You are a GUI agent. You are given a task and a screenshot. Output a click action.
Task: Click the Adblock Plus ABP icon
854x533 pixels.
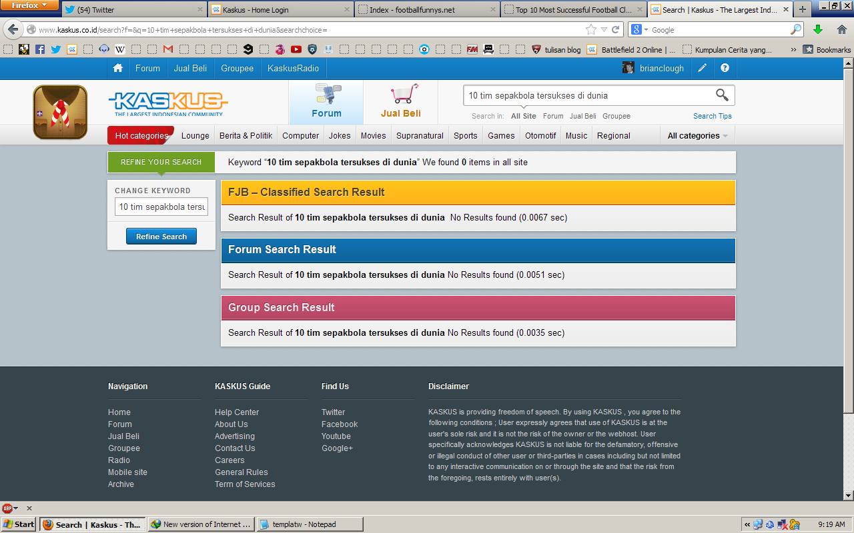[7, 508]
